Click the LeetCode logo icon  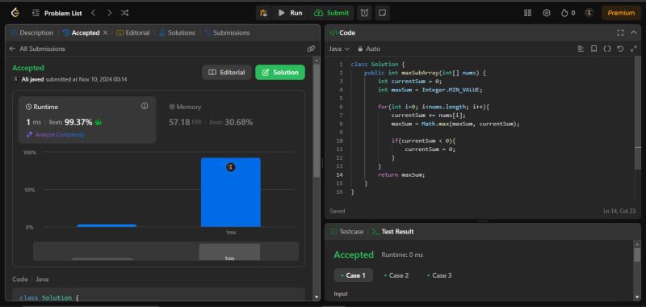coord(15,13)
